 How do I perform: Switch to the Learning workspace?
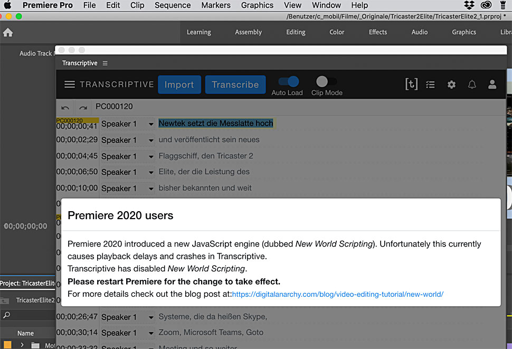198,32
